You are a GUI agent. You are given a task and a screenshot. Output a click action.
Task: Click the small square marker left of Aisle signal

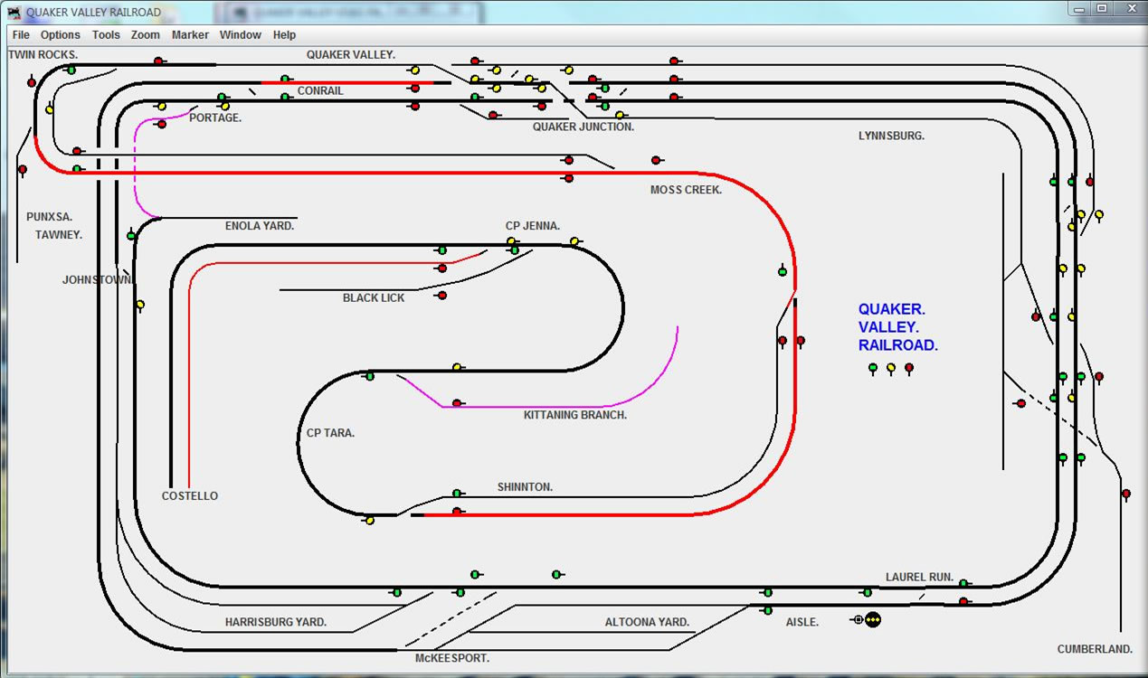(858, 620)
